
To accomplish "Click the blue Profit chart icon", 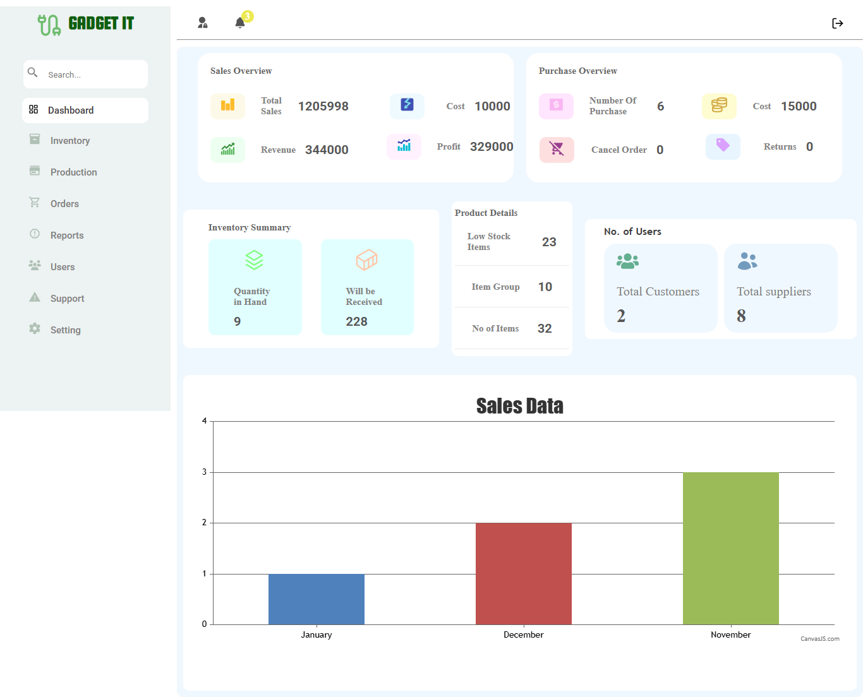I will pyautogui.click(x=404, y=146).
